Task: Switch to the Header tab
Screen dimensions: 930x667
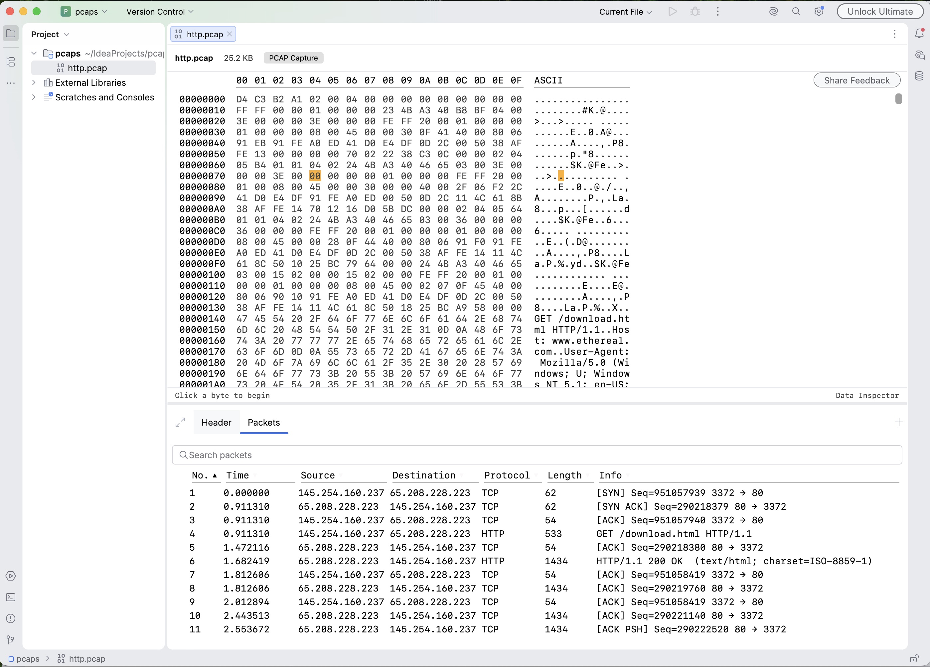Action: click(x=217, y=422)
